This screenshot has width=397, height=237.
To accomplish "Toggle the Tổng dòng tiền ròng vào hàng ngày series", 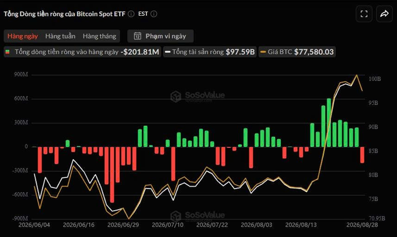I will (82, 52).
